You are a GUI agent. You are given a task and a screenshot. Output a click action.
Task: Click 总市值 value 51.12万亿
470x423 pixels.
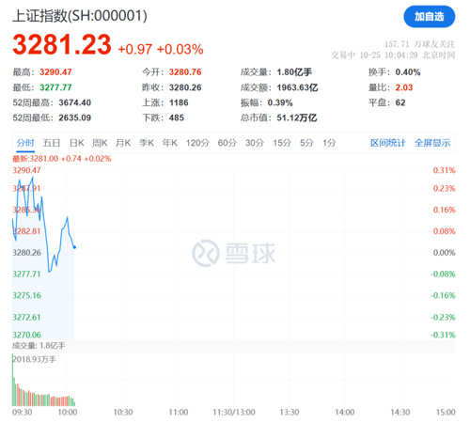coord(297,118)
